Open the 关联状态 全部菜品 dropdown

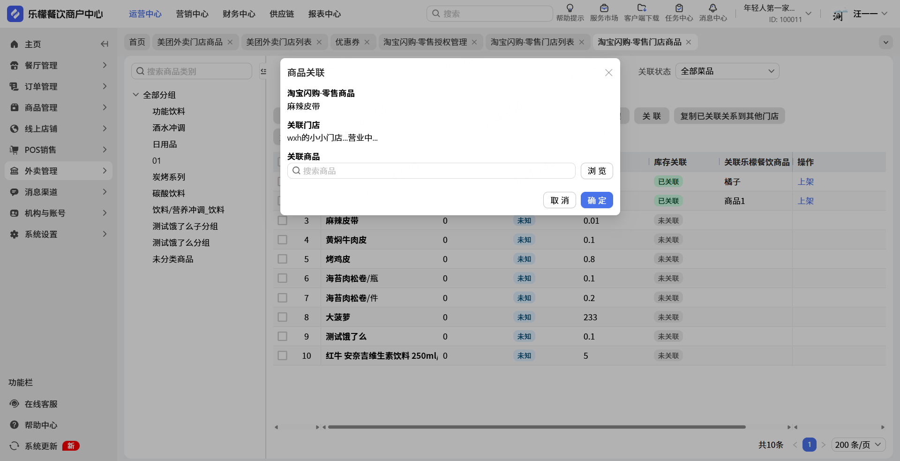(727, 71)
